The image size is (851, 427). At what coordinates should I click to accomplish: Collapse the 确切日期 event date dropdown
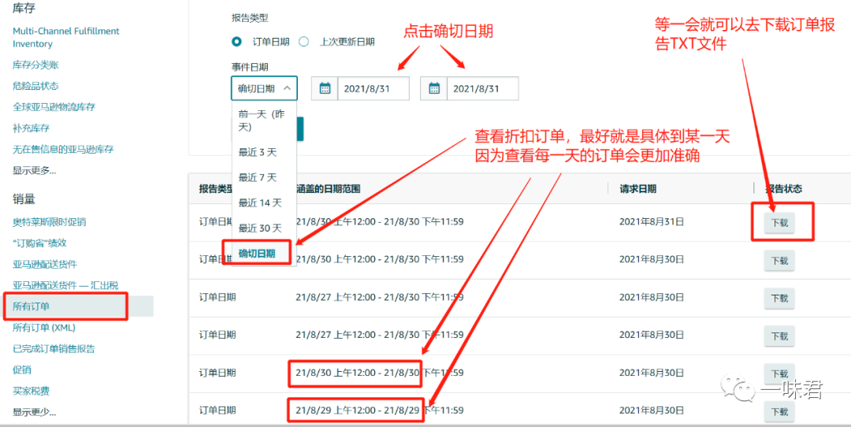[264, 88]
